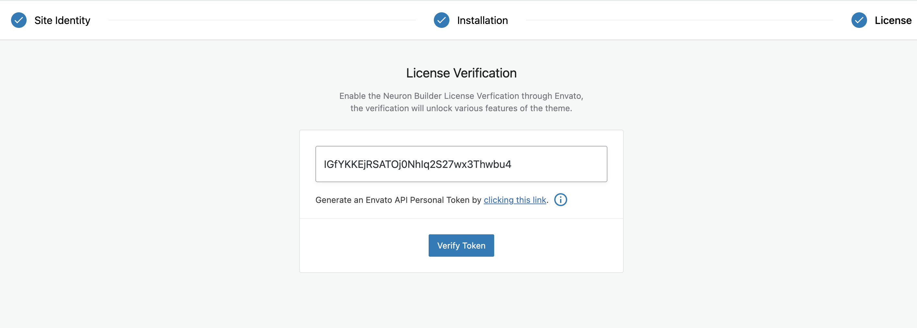Viewport: 917px width, 328px height.
Task: Click the word "theme" ending the description
Action: point(558,108)
